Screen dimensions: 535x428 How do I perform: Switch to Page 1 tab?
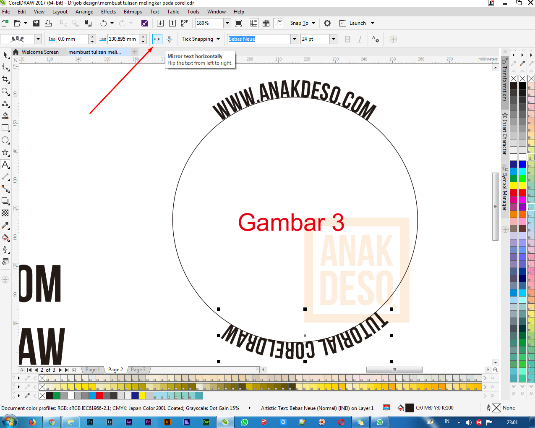(x=93, y=370)
